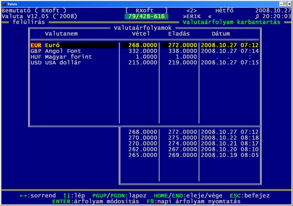Select the EUR Euró currency row
This screenshot has width=293, height=206.
[x=73, y=45]
